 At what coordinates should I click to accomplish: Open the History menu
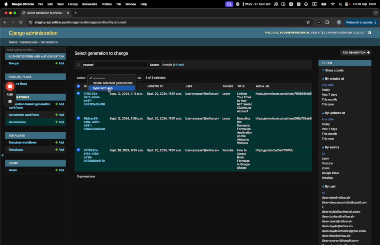coord(73,4)
